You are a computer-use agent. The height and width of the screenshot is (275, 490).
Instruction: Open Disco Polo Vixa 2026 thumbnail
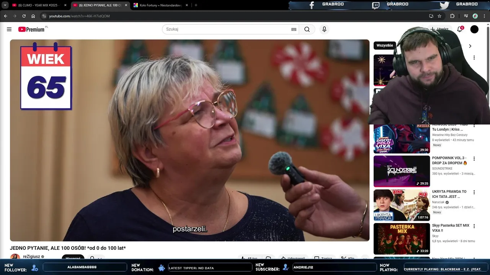(402, 138)
